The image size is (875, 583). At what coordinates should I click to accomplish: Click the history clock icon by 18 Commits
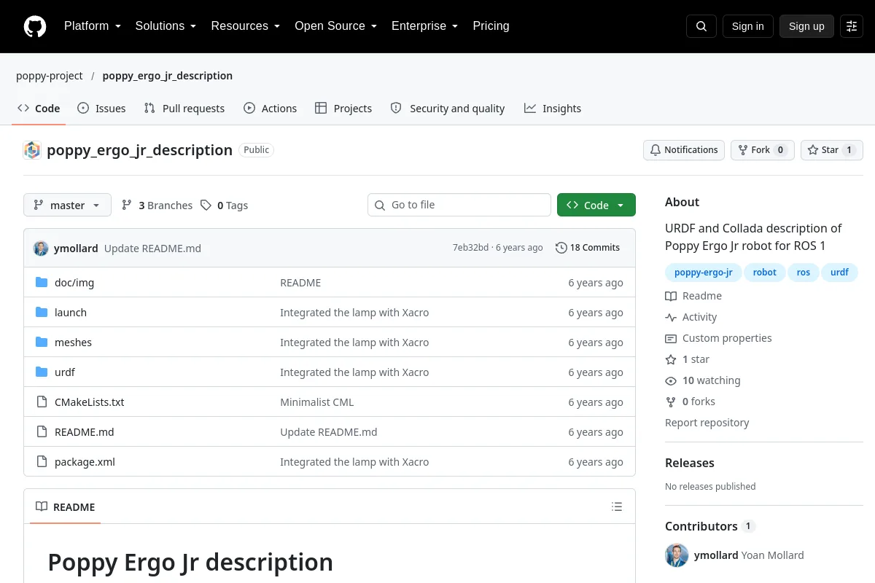561,248
